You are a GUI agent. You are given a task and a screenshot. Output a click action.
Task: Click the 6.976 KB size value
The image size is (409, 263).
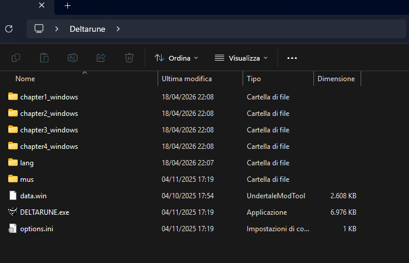[x=343, y=212]
